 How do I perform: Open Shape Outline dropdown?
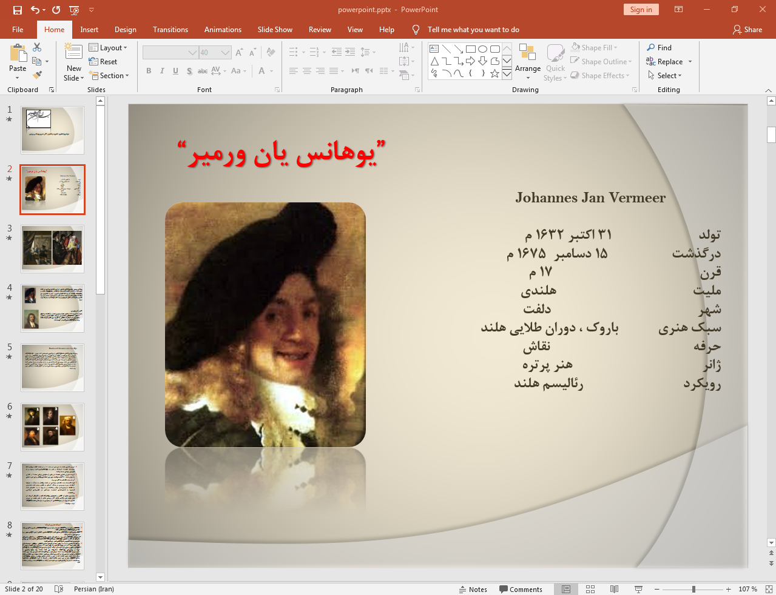(601, 61)
